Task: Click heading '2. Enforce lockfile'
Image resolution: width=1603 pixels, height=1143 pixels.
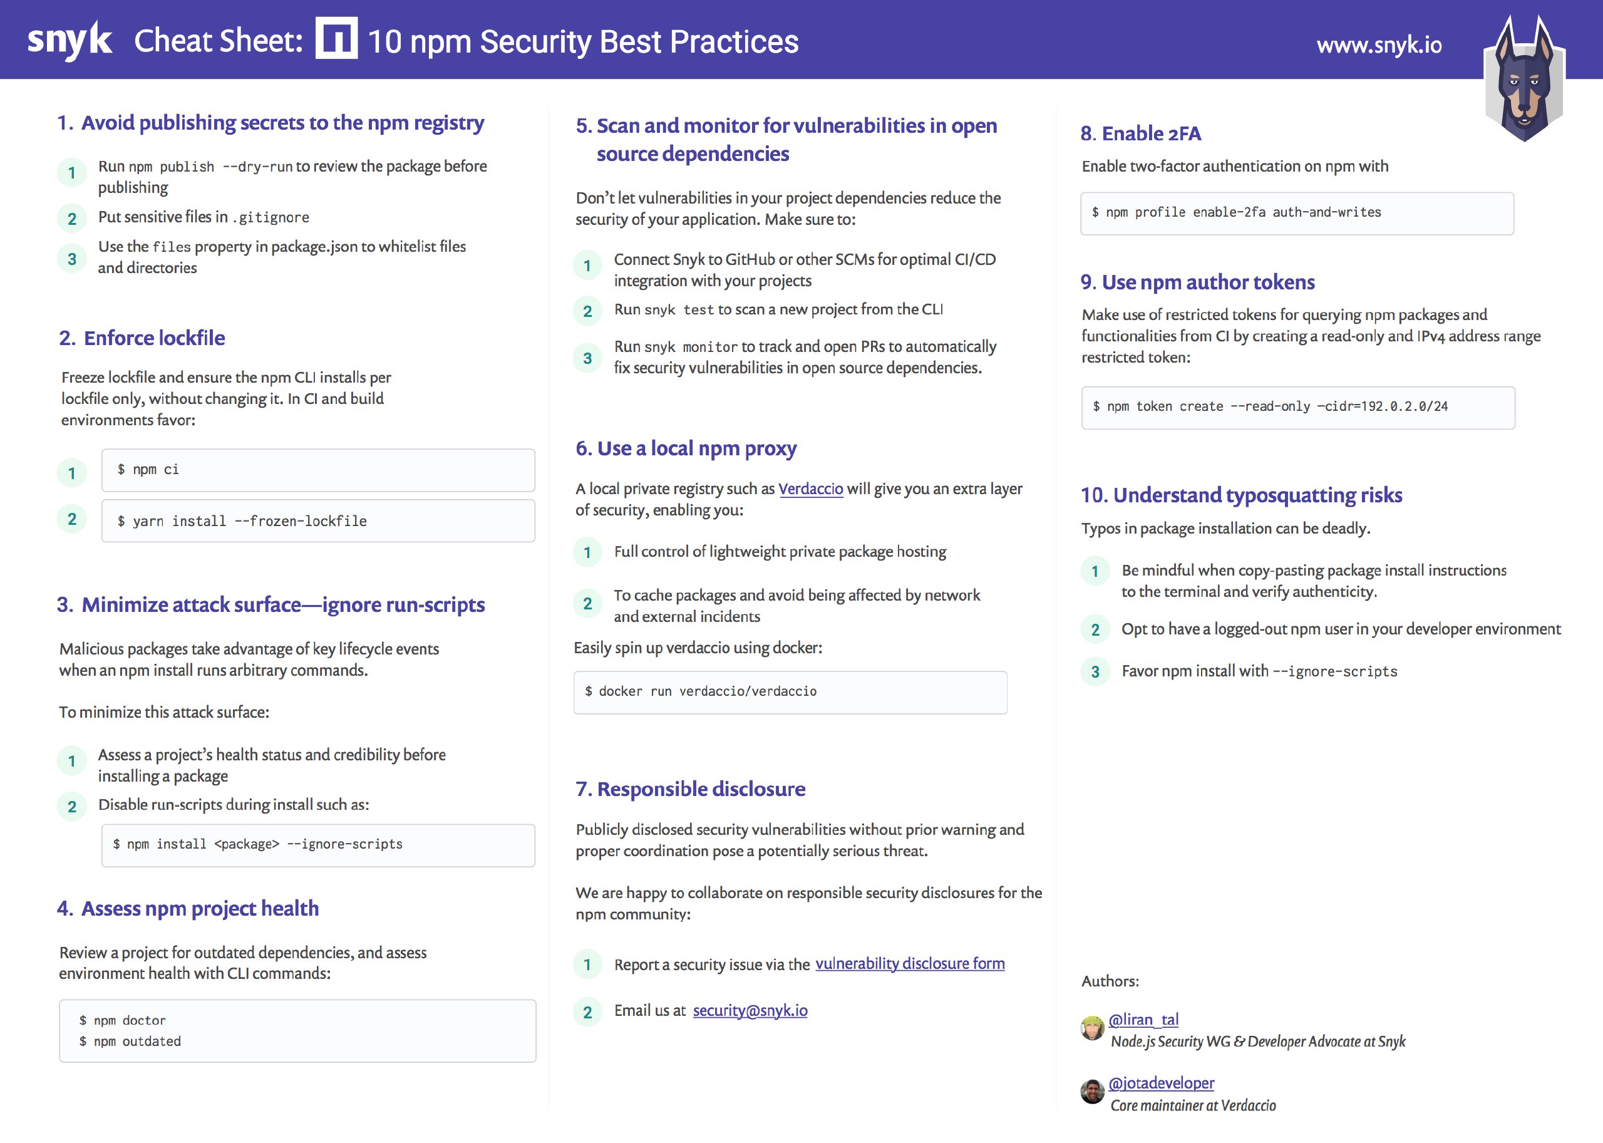Action: [142, 338]
